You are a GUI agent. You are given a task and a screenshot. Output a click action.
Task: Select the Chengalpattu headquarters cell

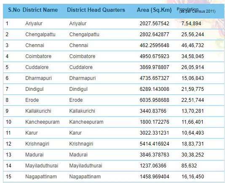point(84,34)
